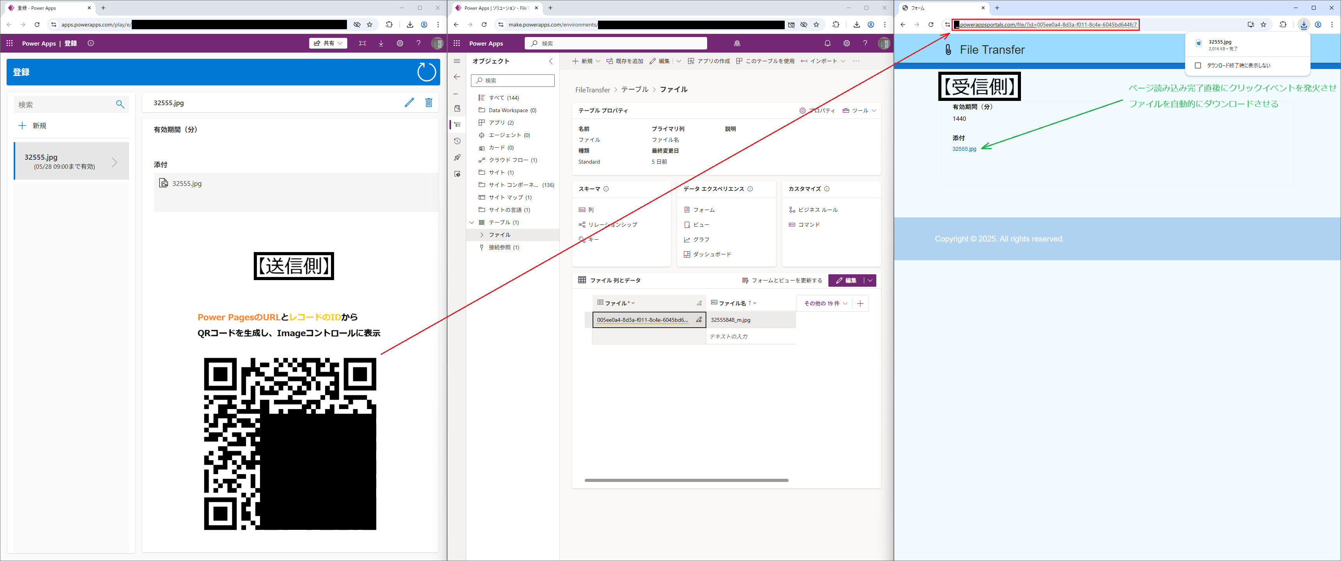Click the pencil edit icon beside 32555.jpg title
The height and width of the screenshot is (561, 1341).
point(409,102)
